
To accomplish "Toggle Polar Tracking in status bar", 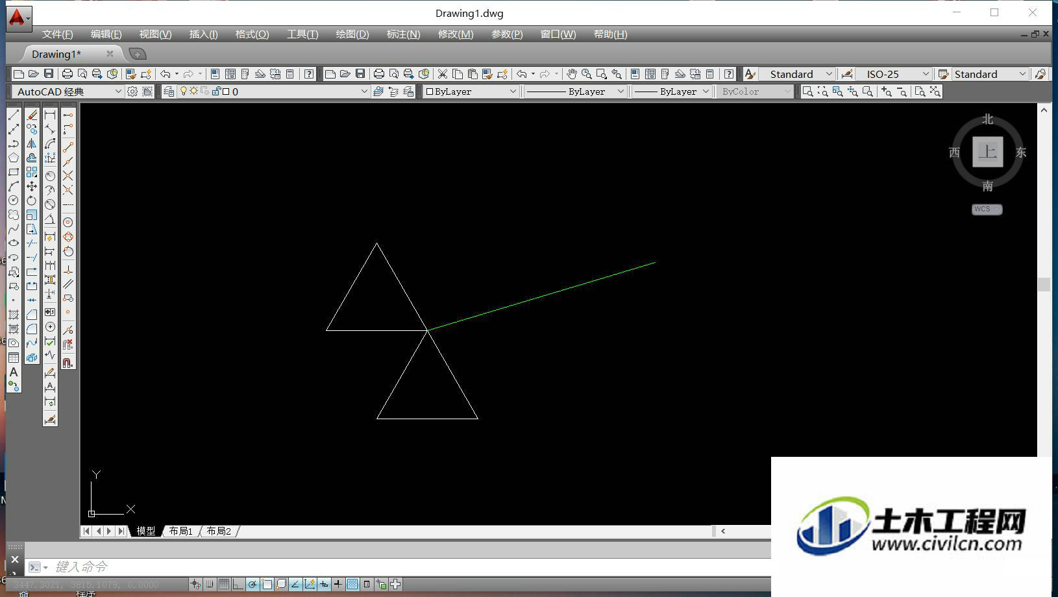I will click(252, 585).
